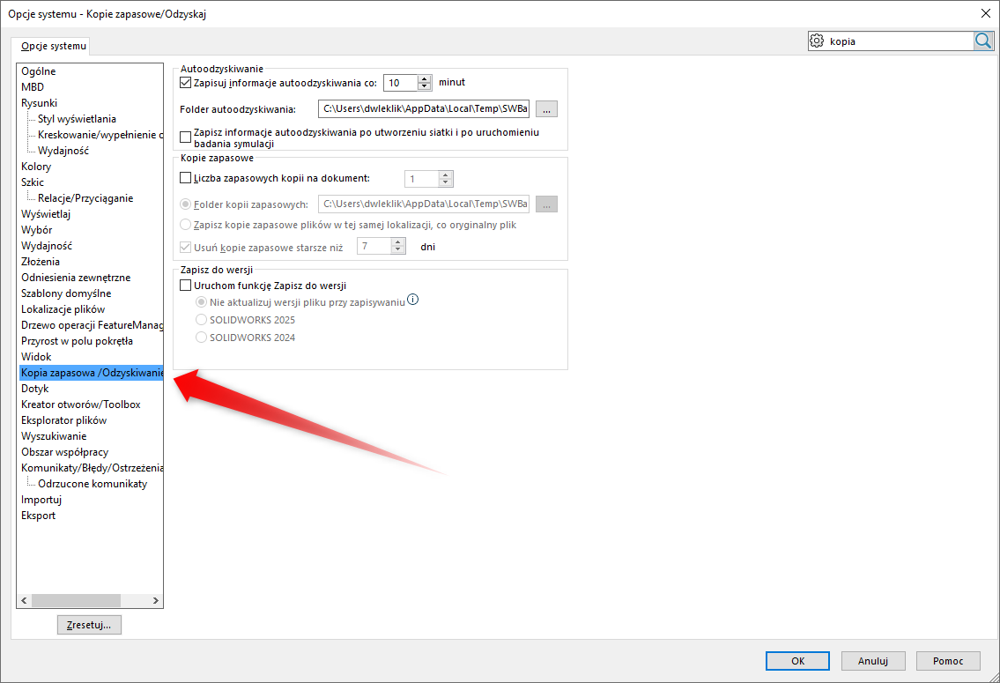Open the Lokalizacje plików category
Screen dimensions: 1000x683
pos(63,309)
